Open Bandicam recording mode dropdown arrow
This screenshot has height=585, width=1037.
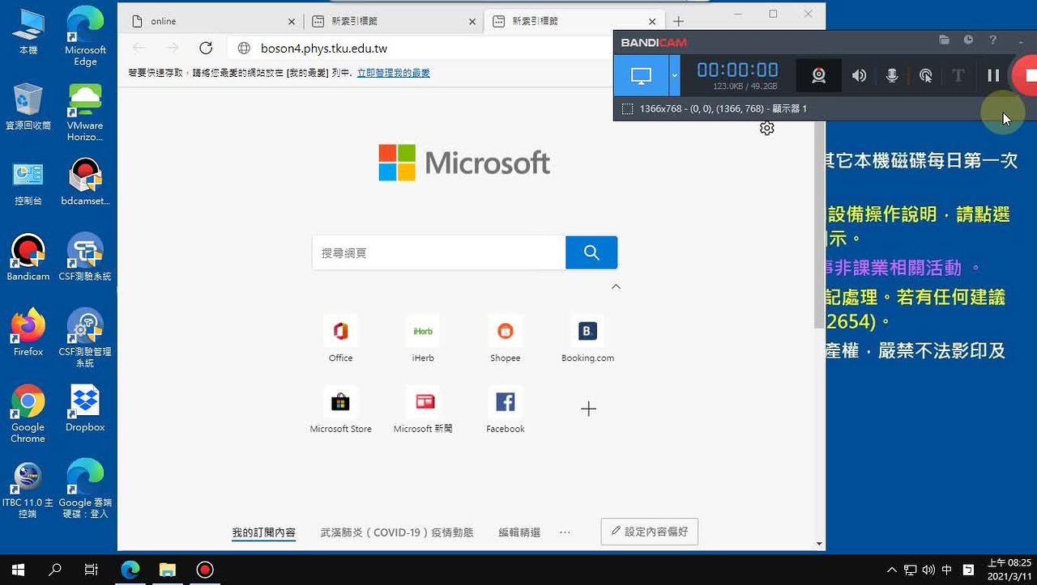(x=674, y=76)
